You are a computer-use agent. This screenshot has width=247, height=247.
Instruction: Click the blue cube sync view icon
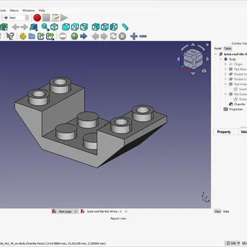(x=33, y=27)
